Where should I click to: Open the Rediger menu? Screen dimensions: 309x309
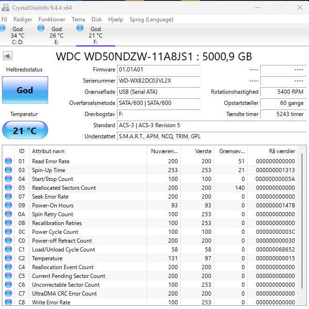click(23, 19)
